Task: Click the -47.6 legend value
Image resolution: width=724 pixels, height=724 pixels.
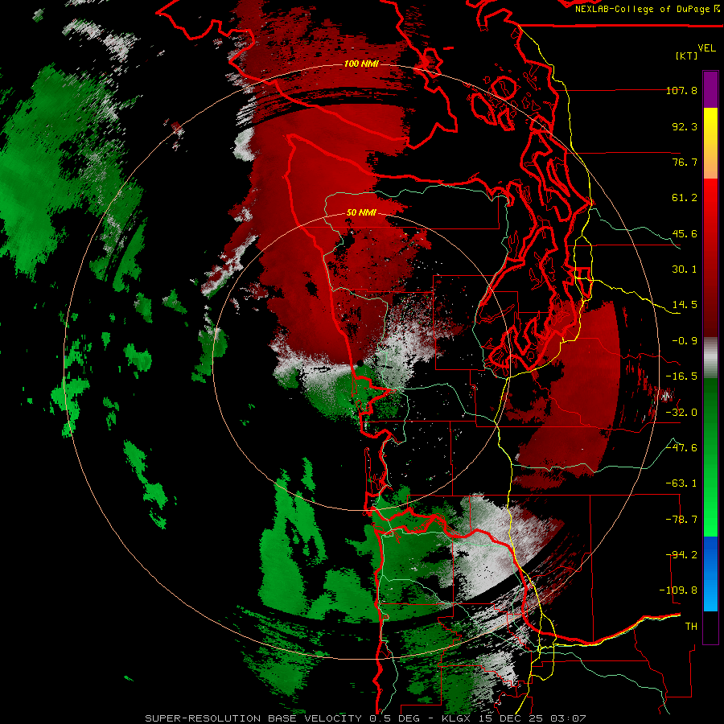Action: [x=681, y=448]
